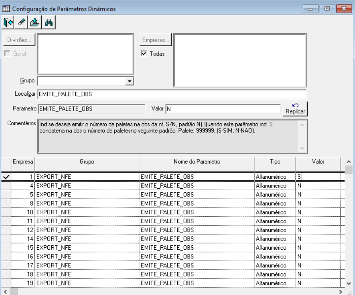Click the Localizar input field
355x295 pixels.
point(172,94)
